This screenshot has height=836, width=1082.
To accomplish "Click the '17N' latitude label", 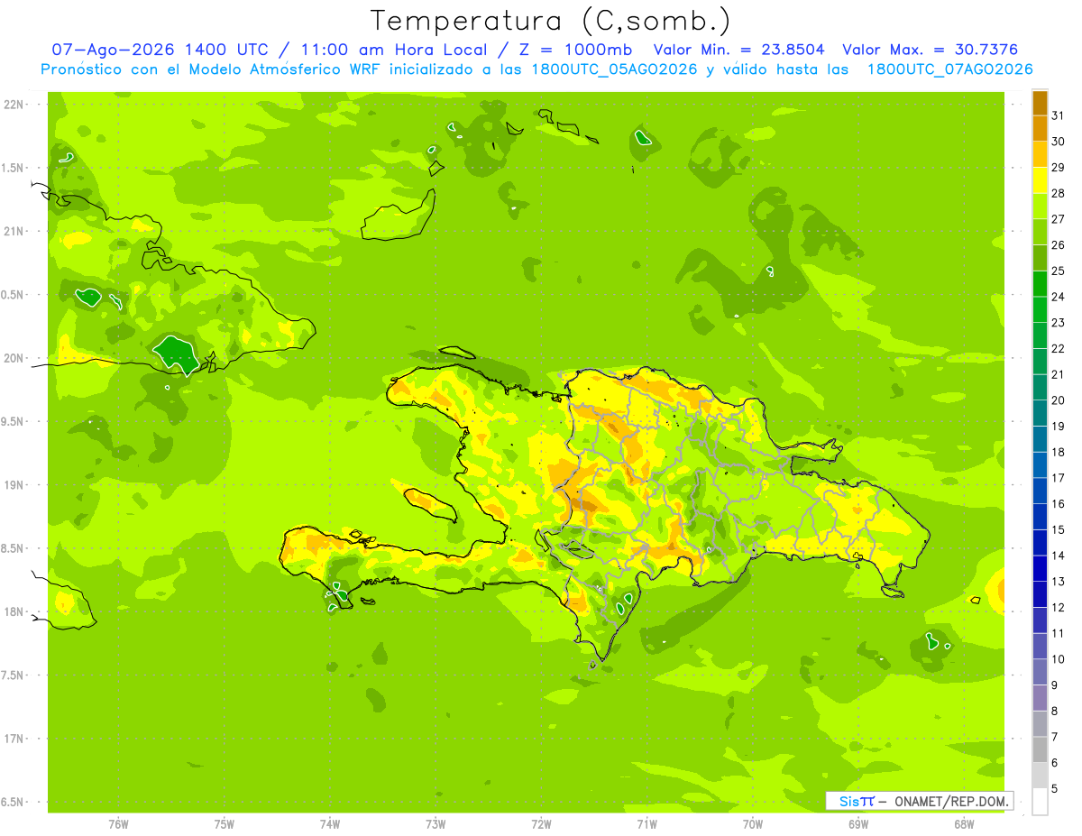I will [13, 740].
